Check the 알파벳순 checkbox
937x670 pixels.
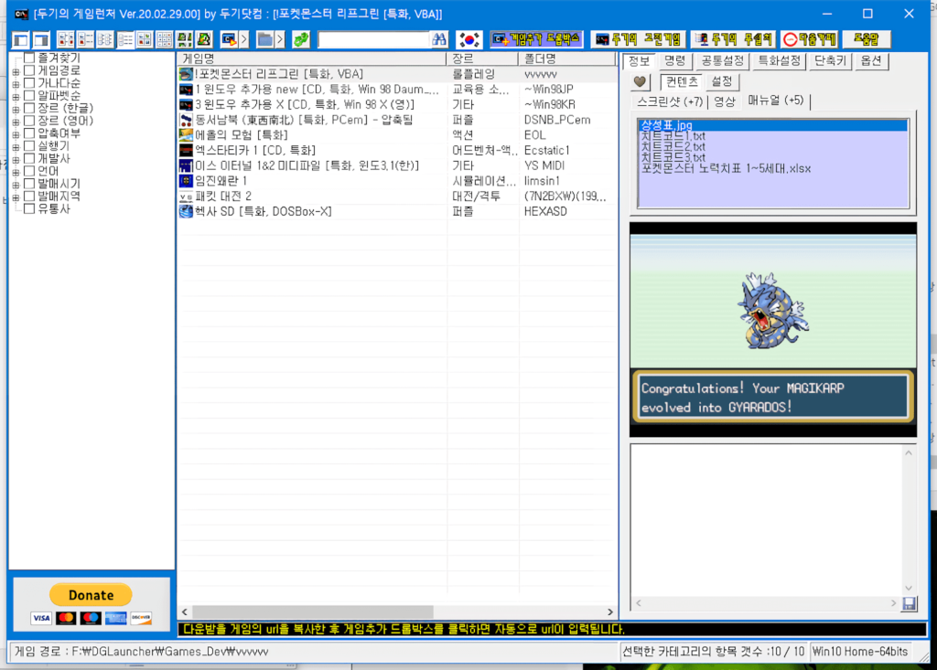pyautogui.click(x=28, y=96)
